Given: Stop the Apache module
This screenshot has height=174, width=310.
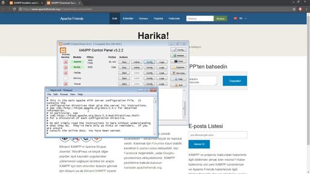Looking at the screenshot, I should point(124,62).
